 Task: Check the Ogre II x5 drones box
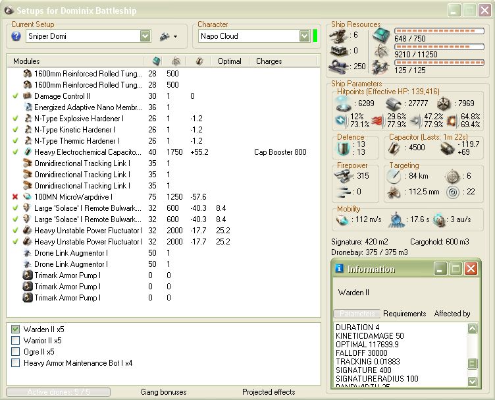coord(15,352)
